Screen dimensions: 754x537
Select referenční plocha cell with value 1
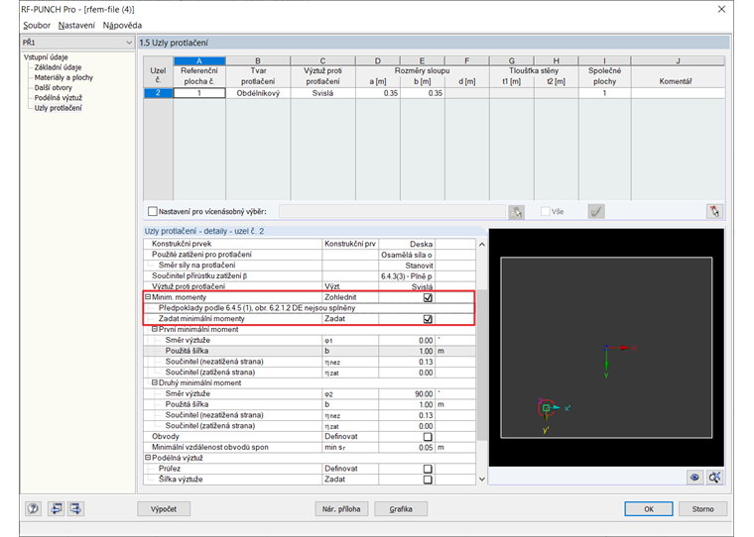click(x=199, y=93)
